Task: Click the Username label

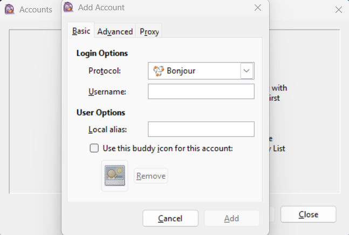Action: point(107,92)
